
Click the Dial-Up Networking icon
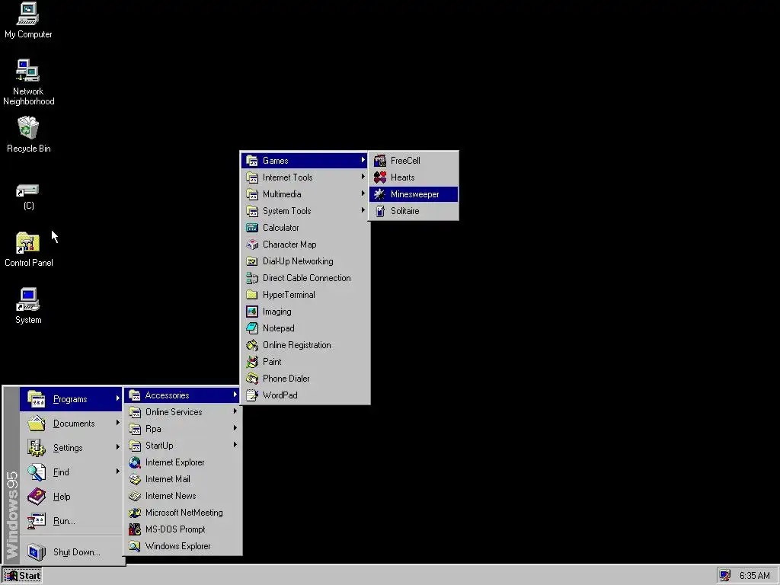click(x=252, y=261)
